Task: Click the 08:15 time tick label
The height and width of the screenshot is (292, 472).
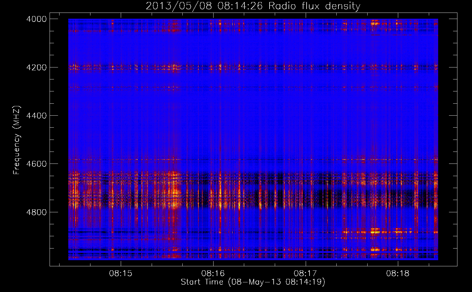Action: click(x=120, y=273)
